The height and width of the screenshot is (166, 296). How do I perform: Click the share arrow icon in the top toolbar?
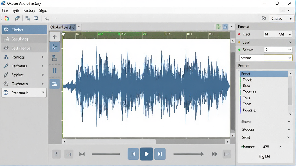(17, 18)
